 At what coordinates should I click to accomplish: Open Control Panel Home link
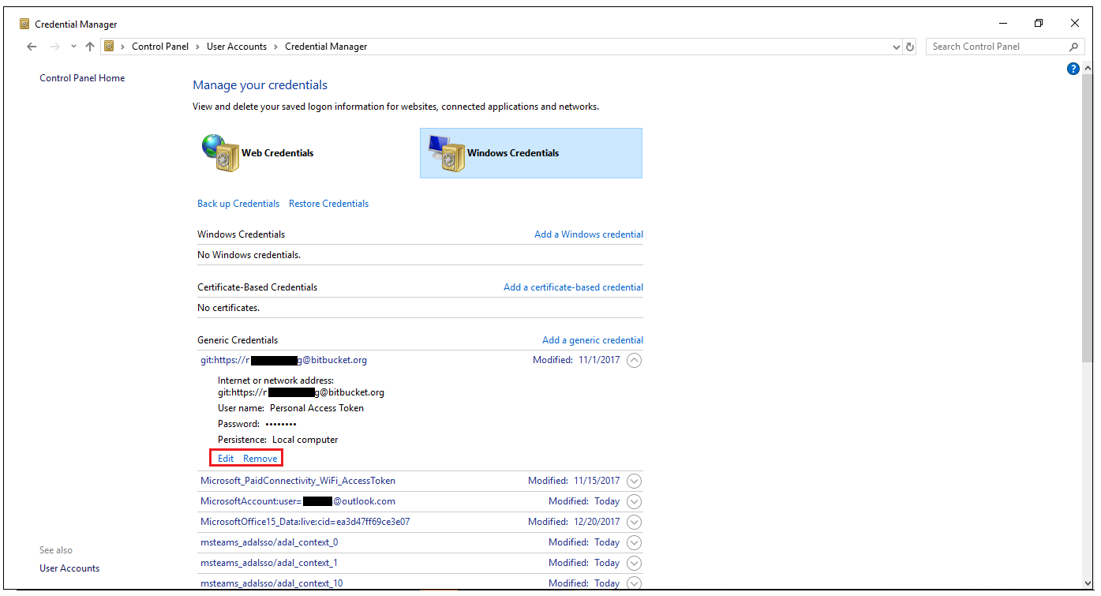tap(82, 78)
